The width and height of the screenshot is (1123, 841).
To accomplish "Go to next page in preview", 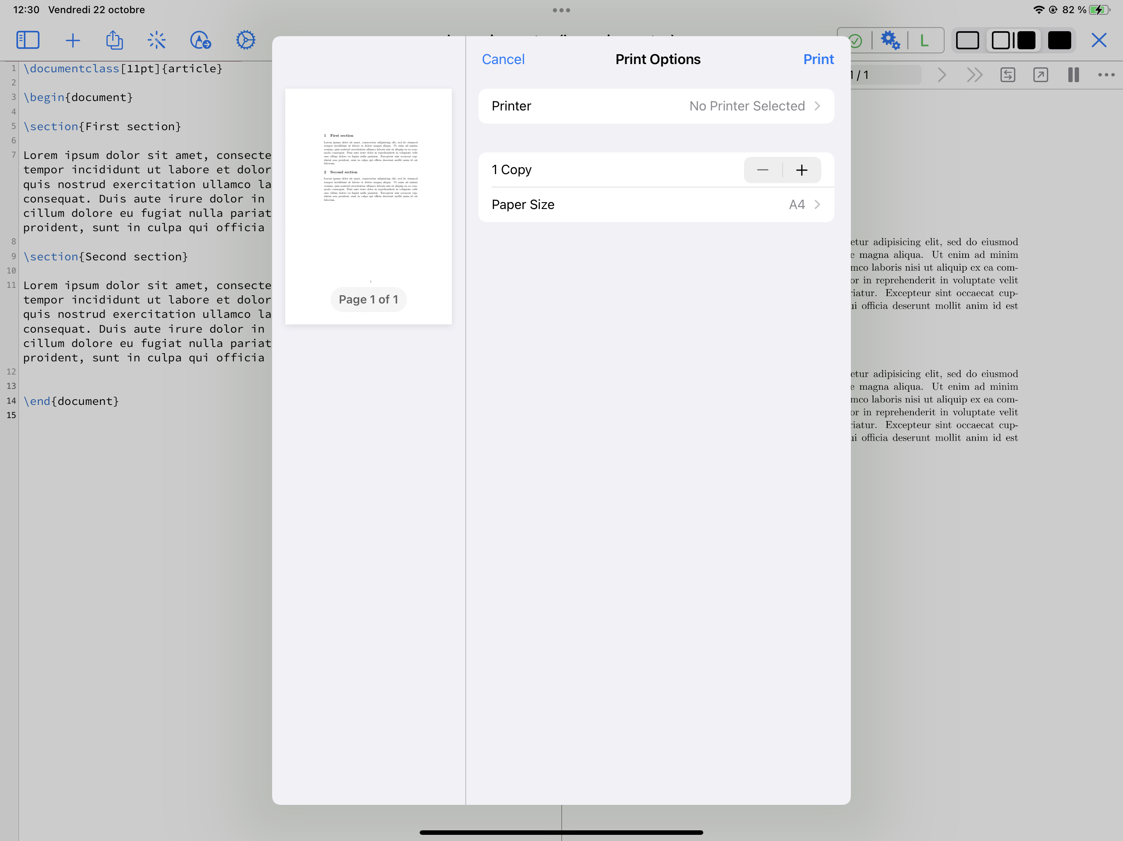I will coord(942,75).
